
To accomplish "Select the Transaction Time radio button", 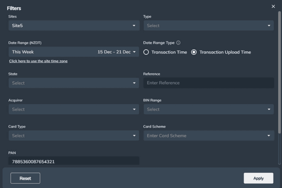I will (x=146, y=52).
